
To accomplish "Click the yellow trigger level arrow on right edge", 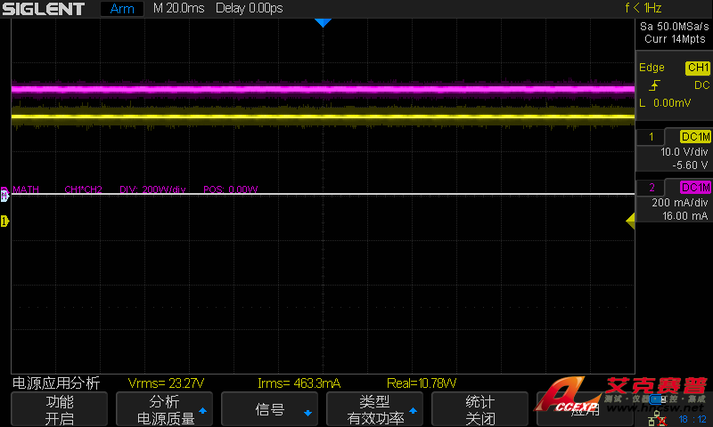I will coord(629,222).
